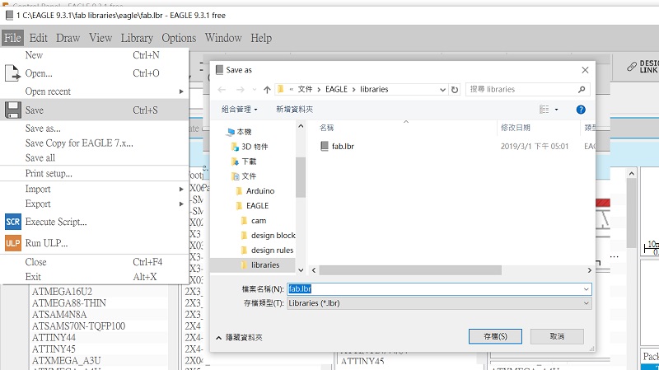
Task: Sort by 修改日期 column header
Action: tap(516, 128)
